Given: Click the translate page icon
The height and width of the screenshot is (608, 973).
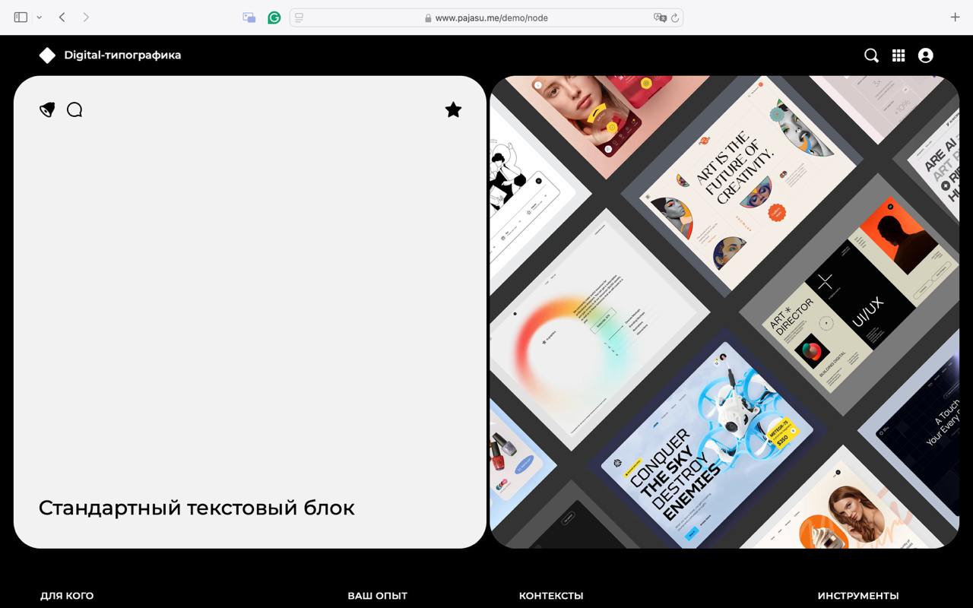Looking at the screenshot, I should tap(660, 17).
